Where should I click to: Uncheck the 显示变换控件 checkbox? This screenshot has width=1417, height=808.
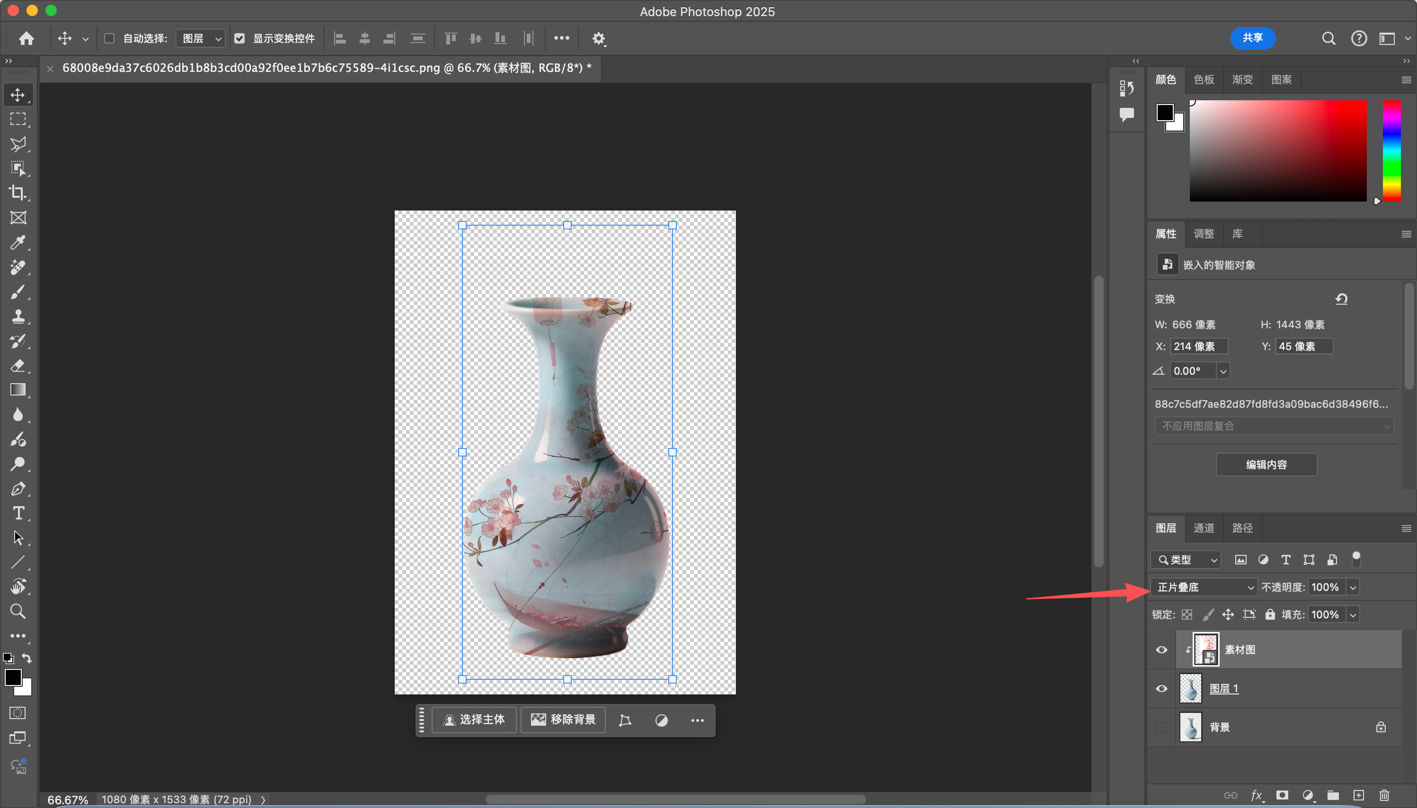click(239, 38)
